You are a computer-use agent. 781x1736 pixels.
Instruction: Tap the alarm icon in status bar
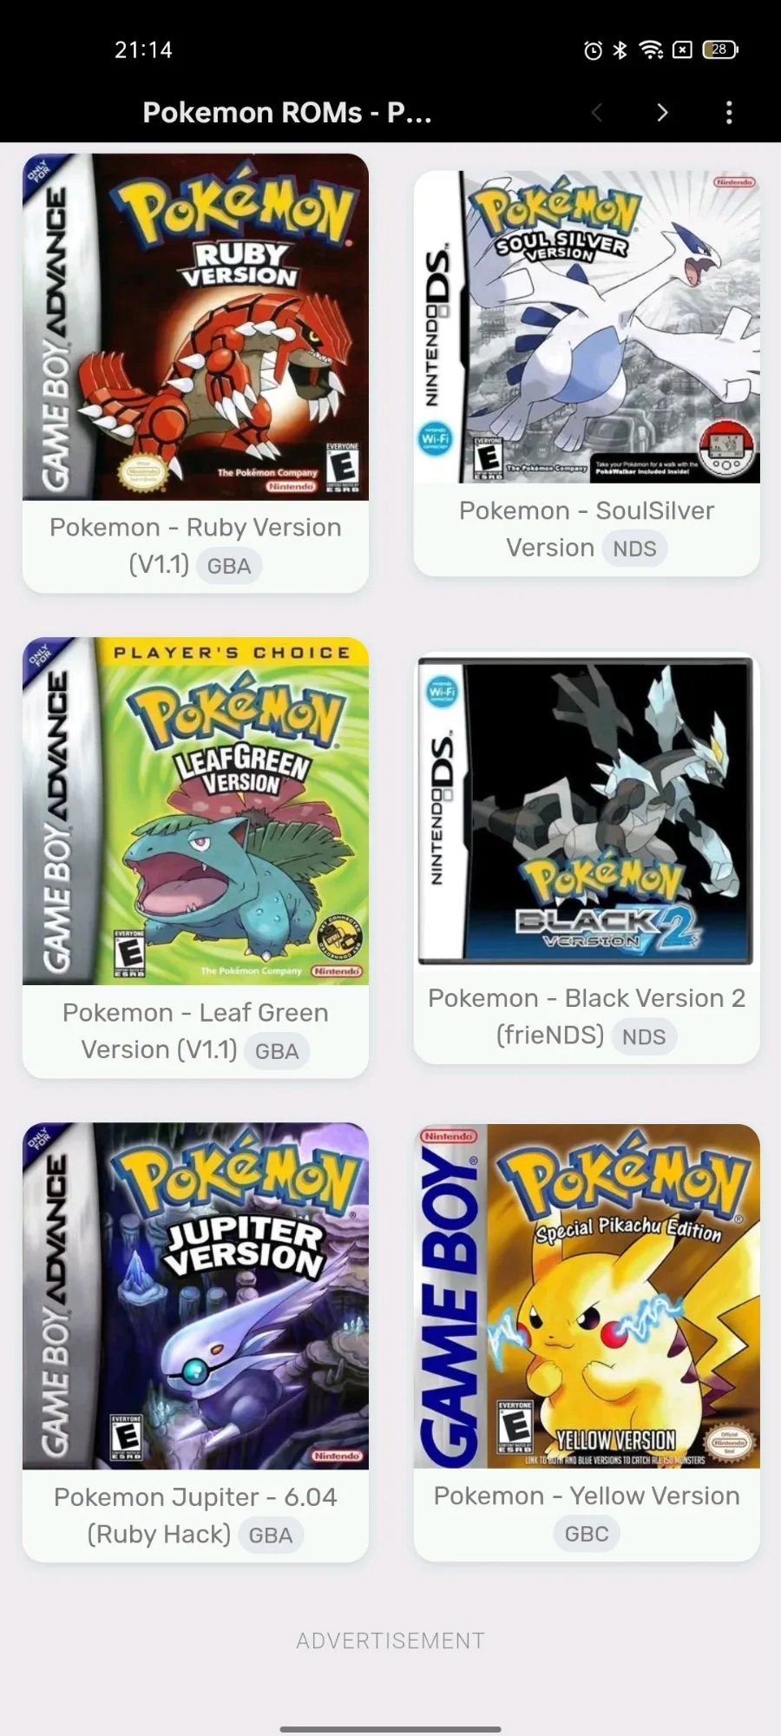point(593,50)
